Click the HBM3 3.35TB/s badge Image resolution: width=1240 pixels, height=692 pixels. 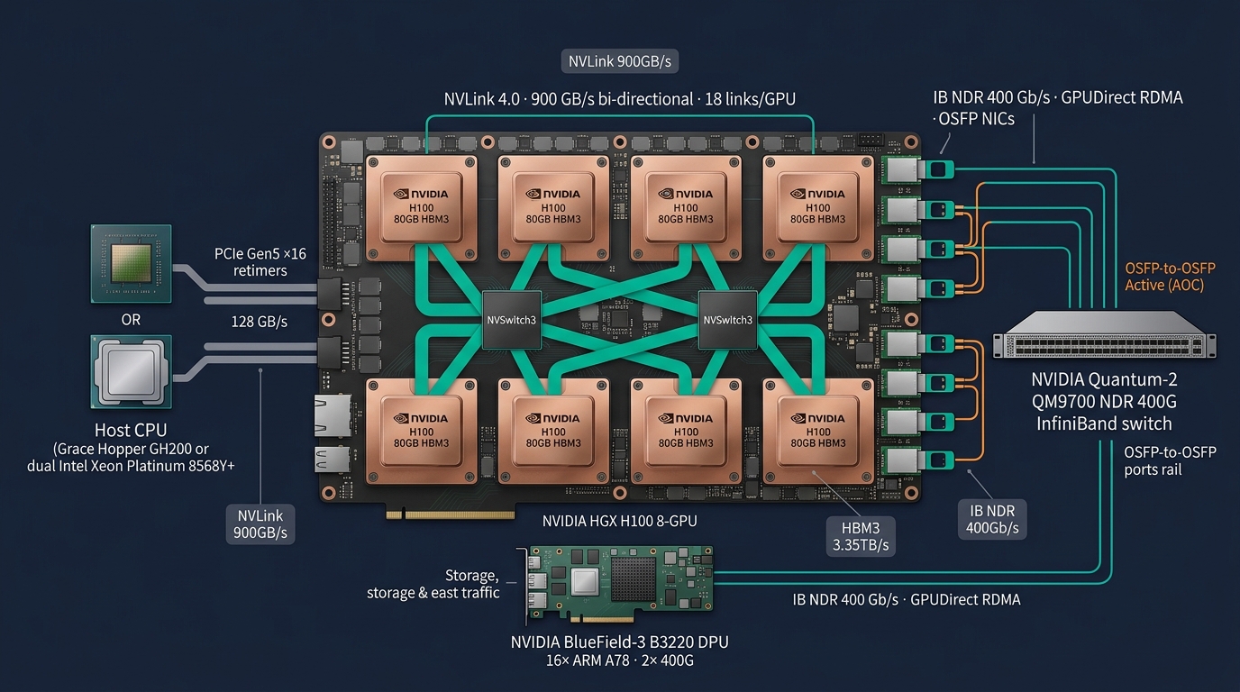[862, 535]
